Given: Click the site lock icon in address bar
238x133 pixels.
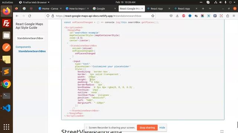Looking at the screenshot, I should coord(53,16).
